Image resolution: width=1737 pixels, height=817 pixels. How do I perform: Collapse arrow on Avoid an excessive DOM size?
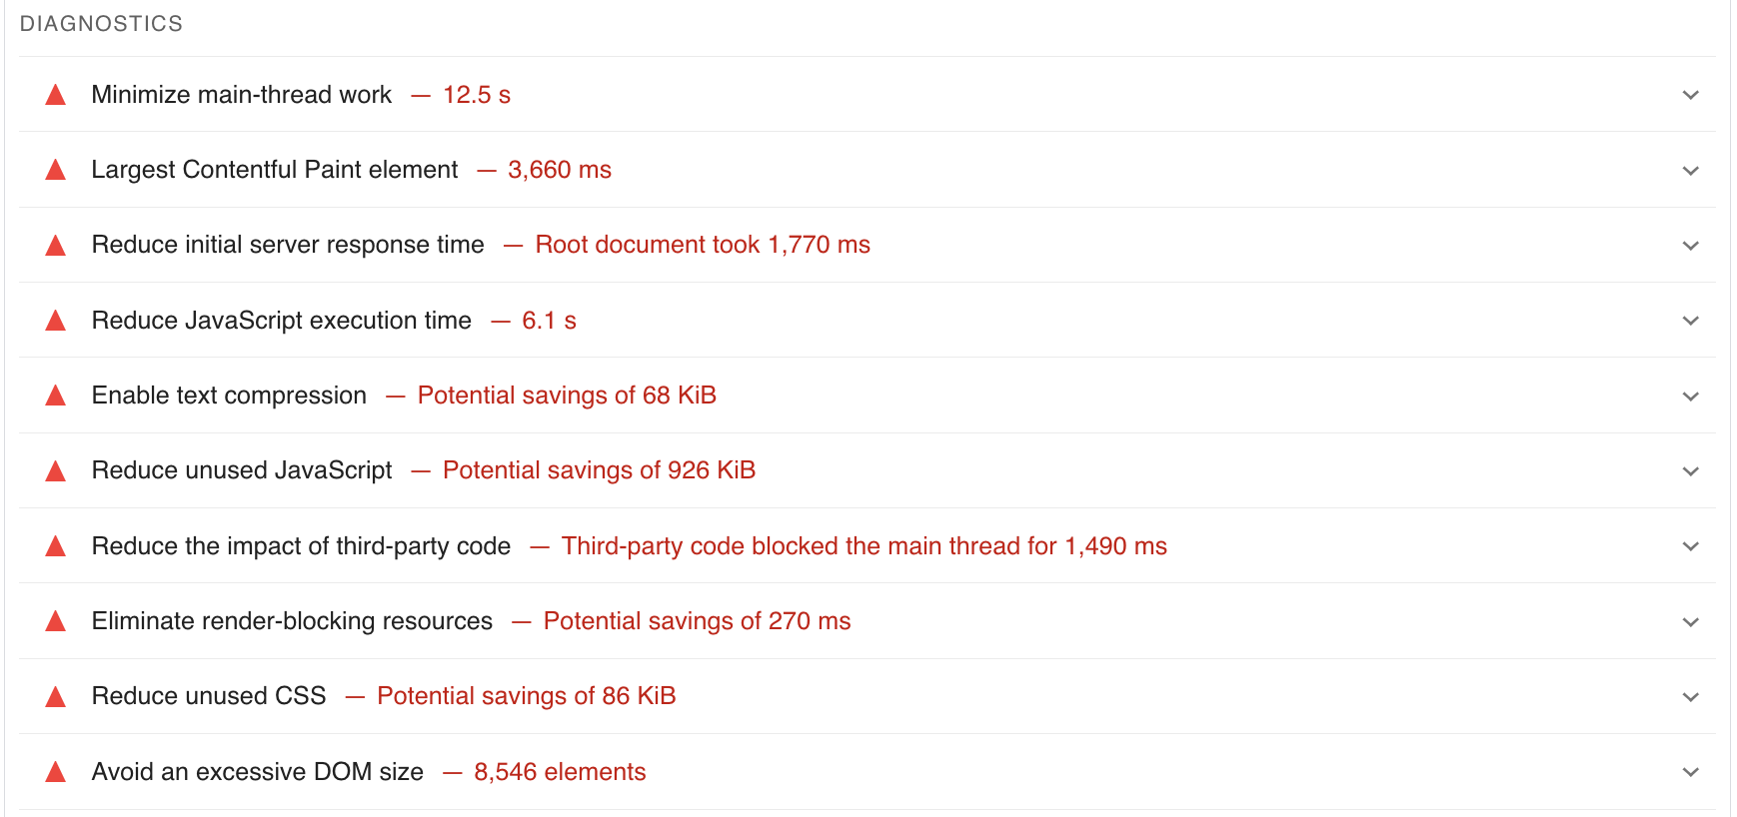(1690, 772)
